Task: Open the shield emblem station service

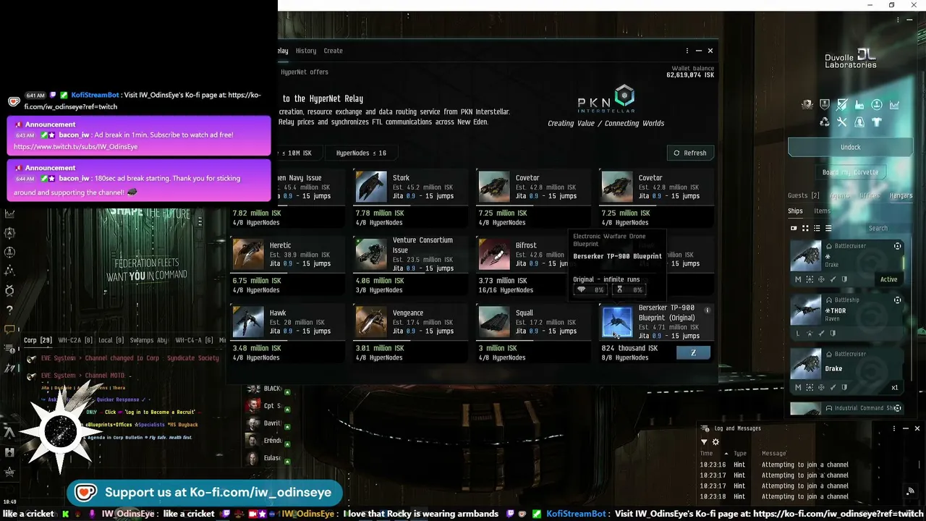Action: click(825, 105)
